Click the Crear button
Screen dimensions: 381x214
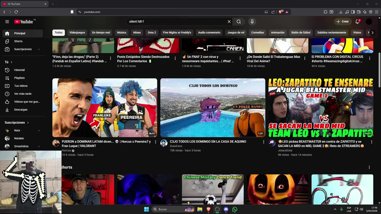(342, 21)
